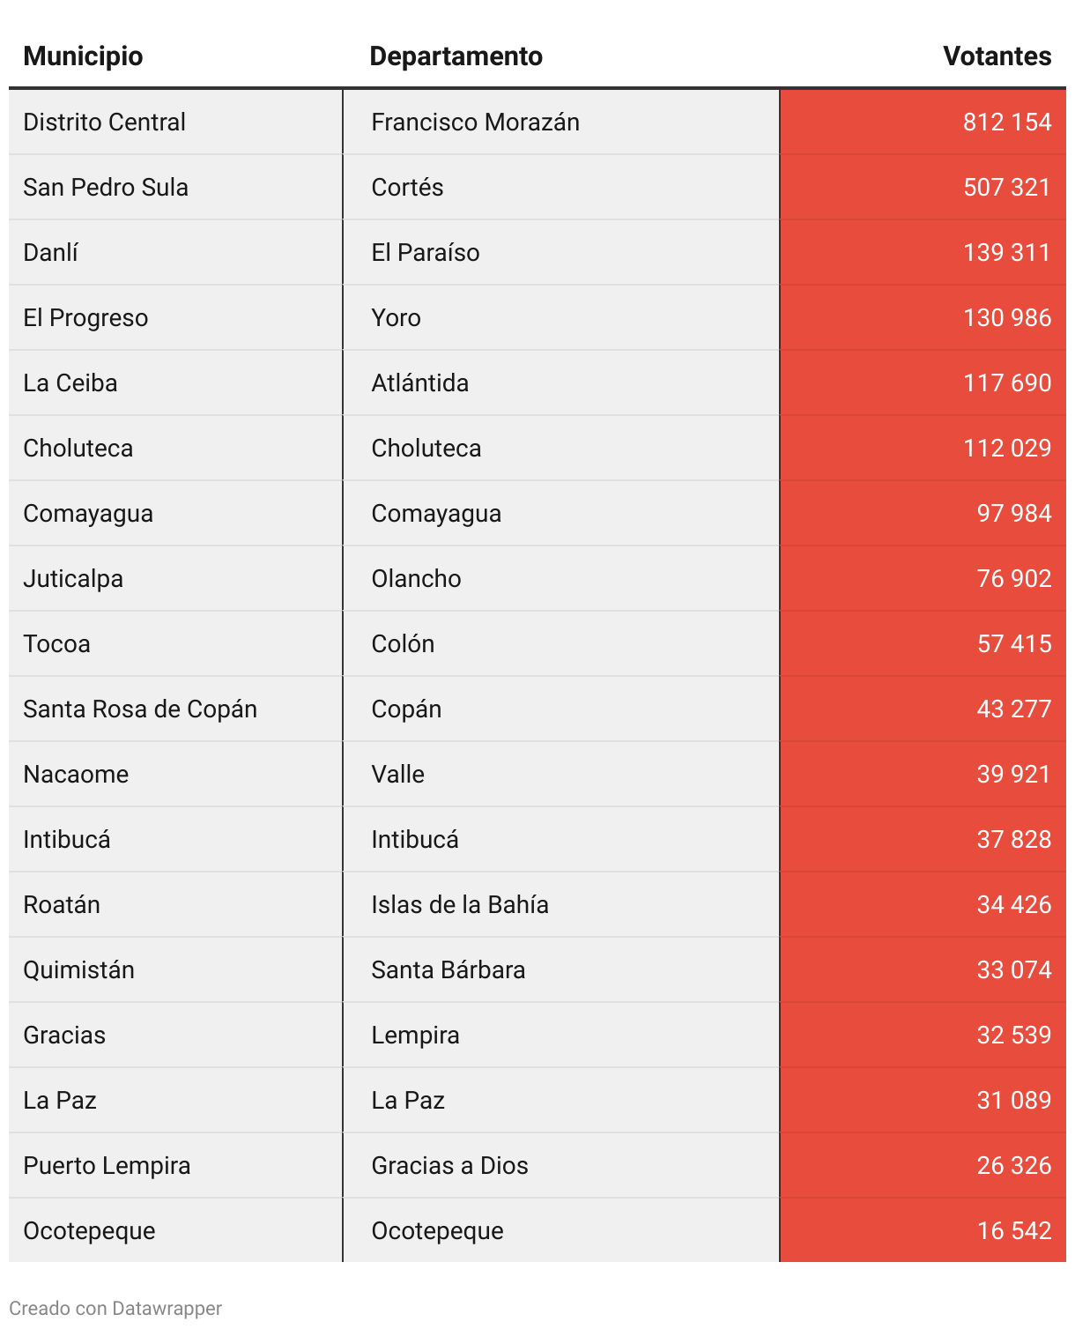
Task: Click the 97 984 Comayagua voters value
Action: (1013, 513)
